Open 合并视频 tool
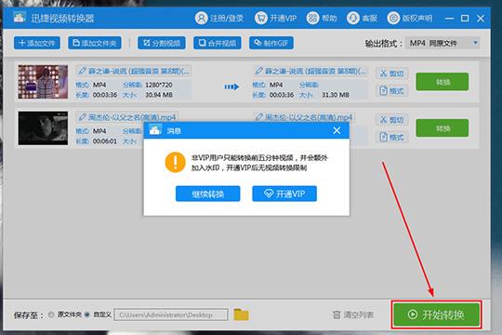The height and width of the screenshot is (335, 502). click(218, 43)
